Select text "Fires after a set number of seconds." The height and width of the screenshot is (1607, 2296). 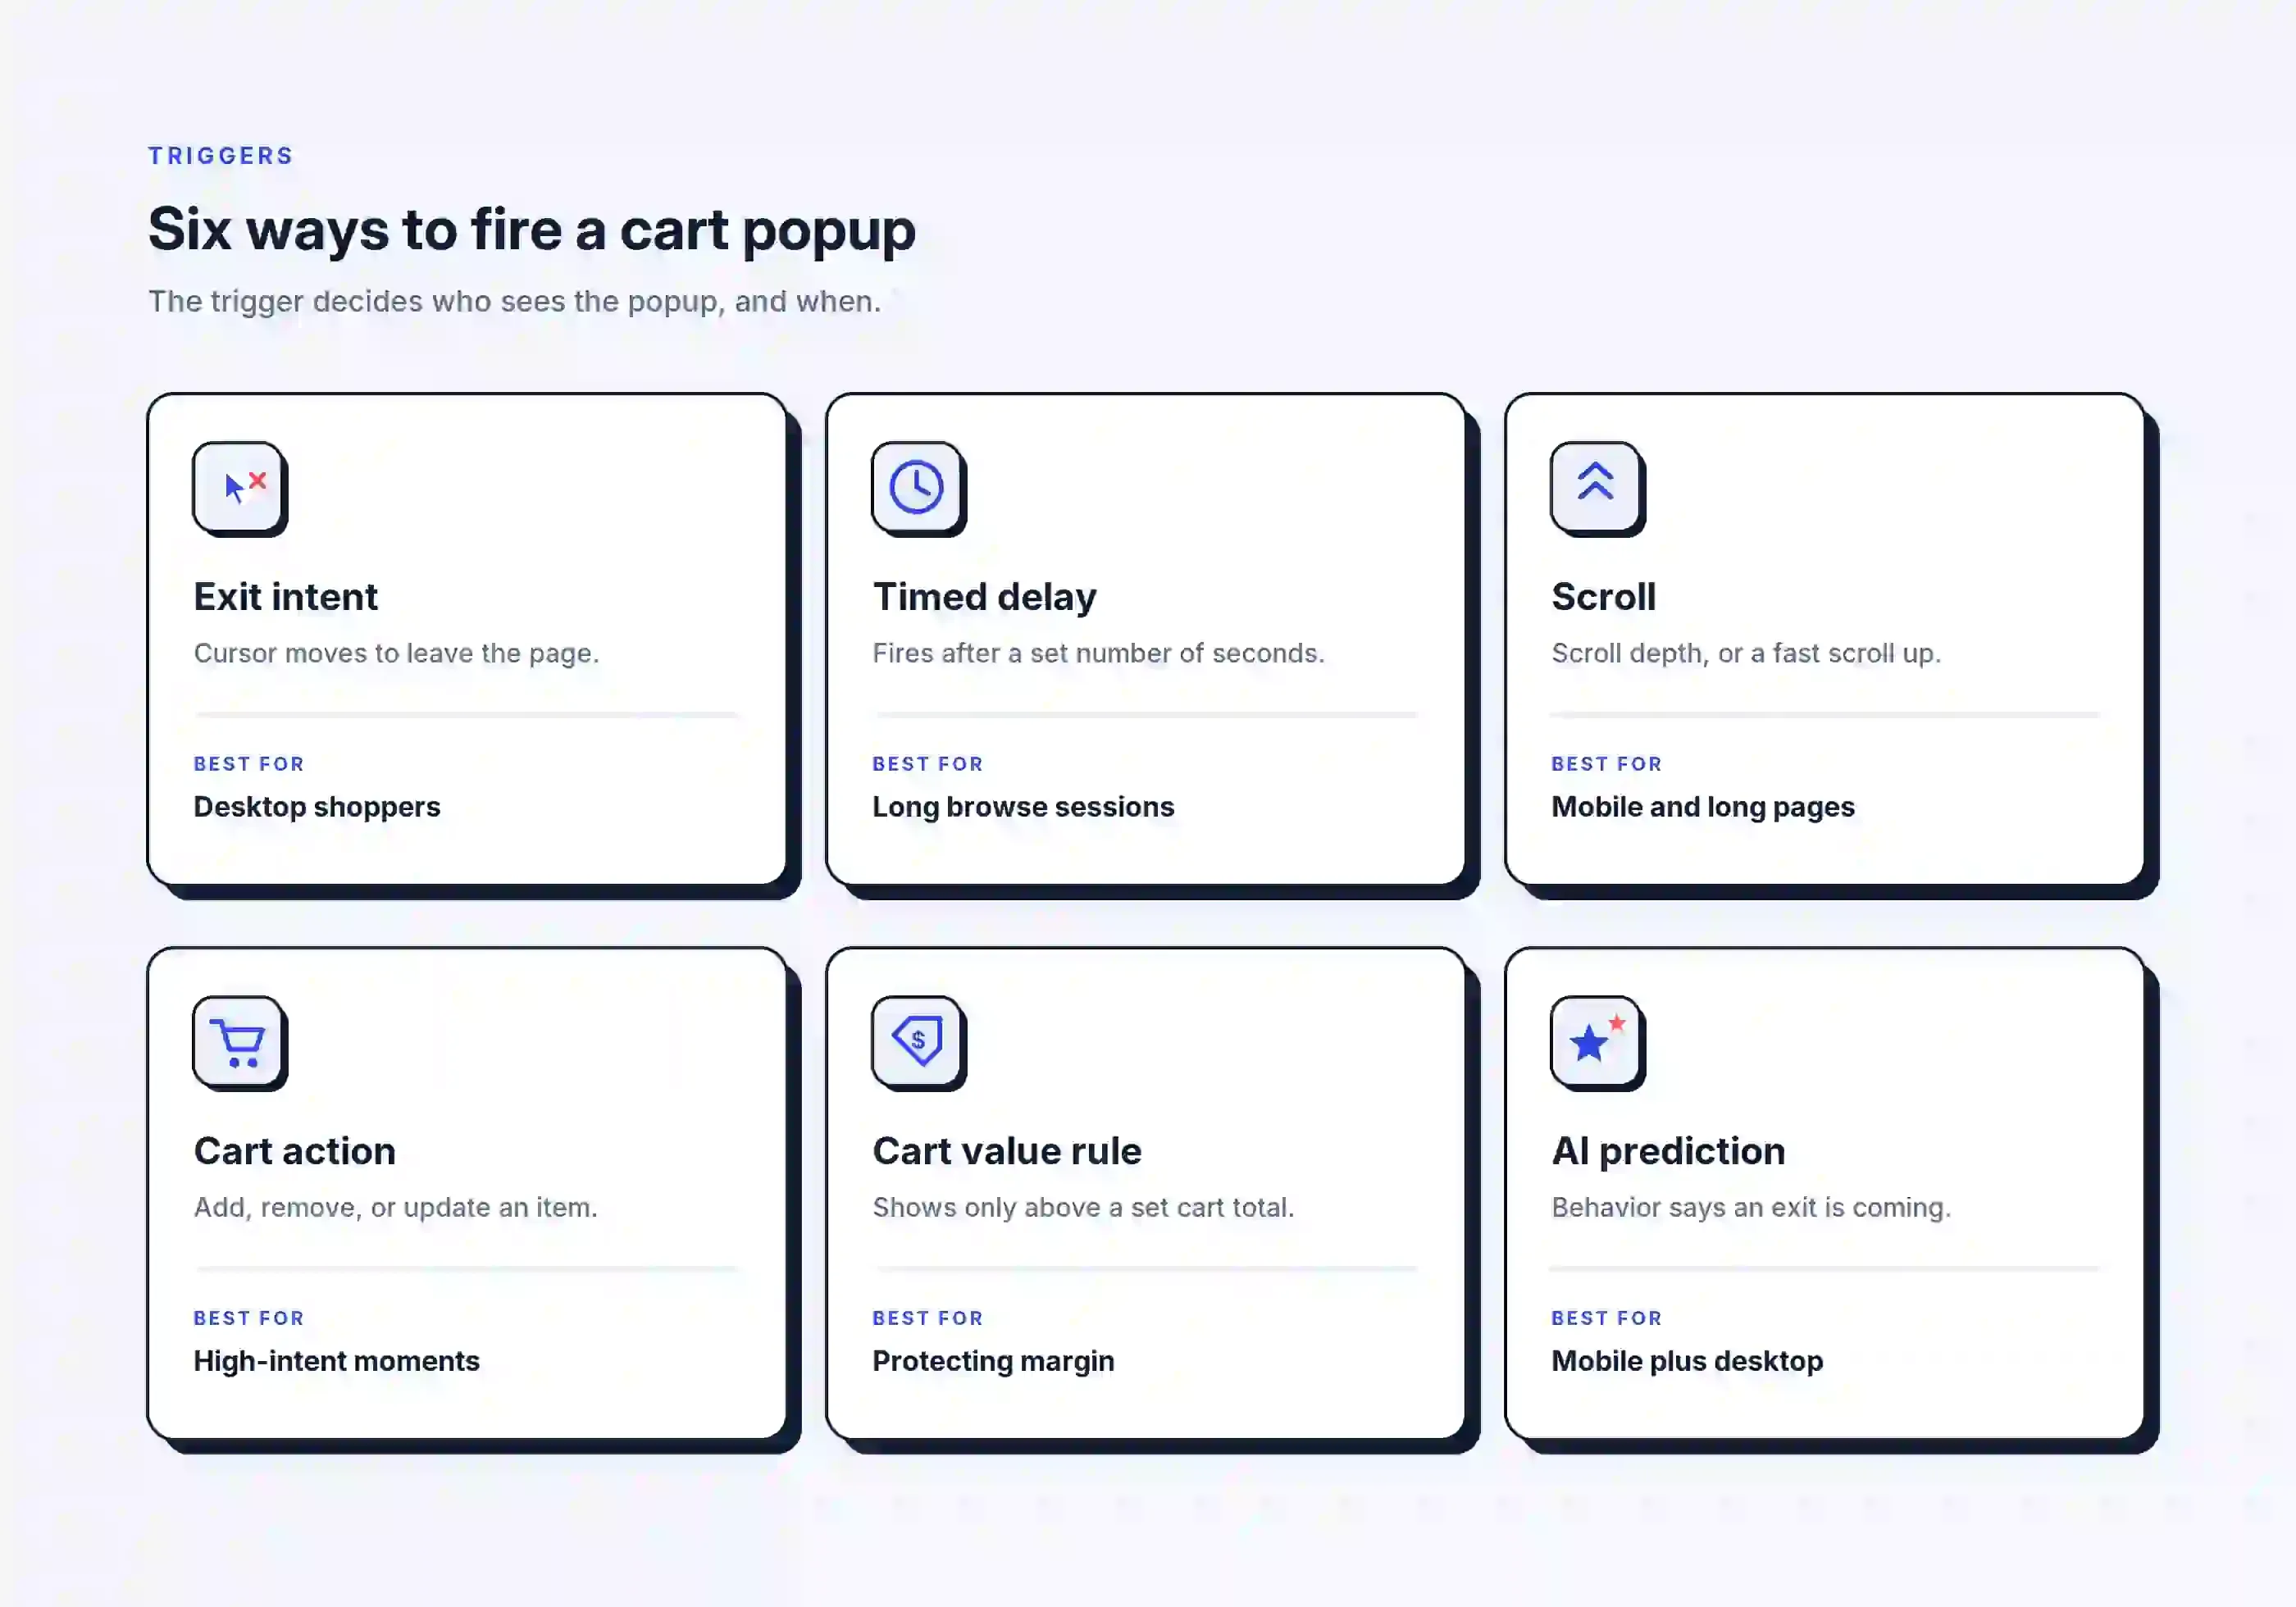(x=1098, y=653)
